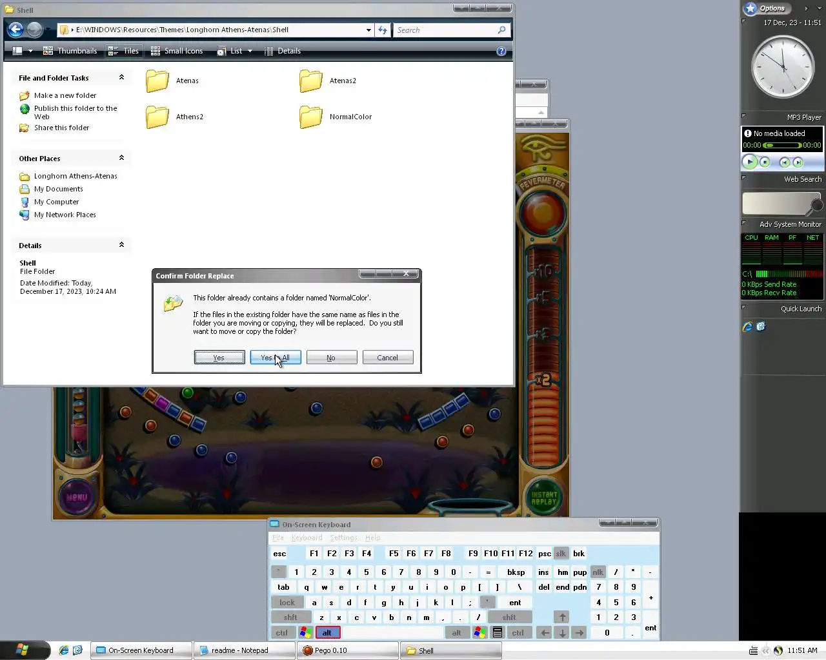Click the right Windows logo key on keyboard
Image resolution: width=826 pixels, height=660 pixels.
click(479, 633)
